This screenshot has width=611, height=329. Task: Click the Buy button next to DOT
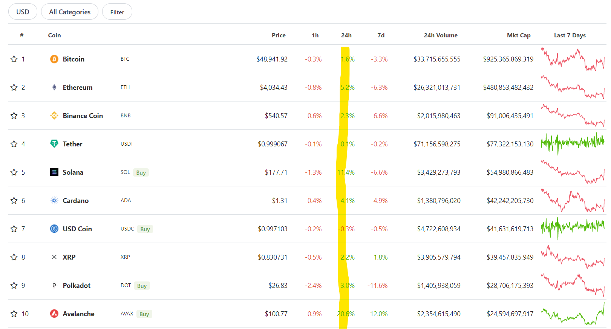[x=142, y=286]
